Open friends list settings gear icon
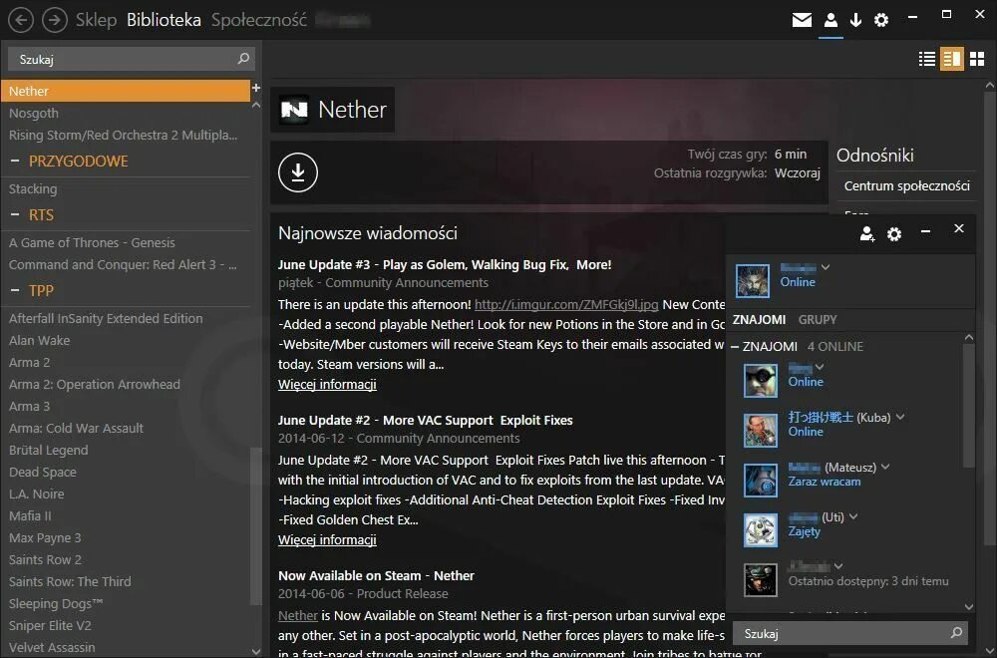The height and width of the screenshot is (658, 997). (x=893, y=233)
